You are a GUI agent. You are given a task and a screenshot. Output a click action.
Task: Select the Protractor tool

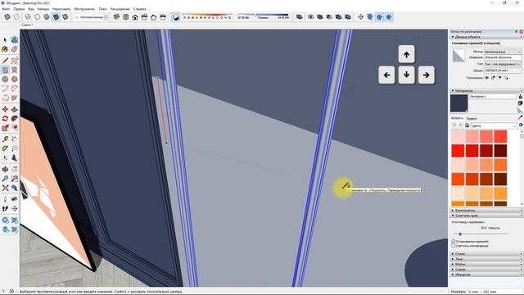[x=5, y=148]
